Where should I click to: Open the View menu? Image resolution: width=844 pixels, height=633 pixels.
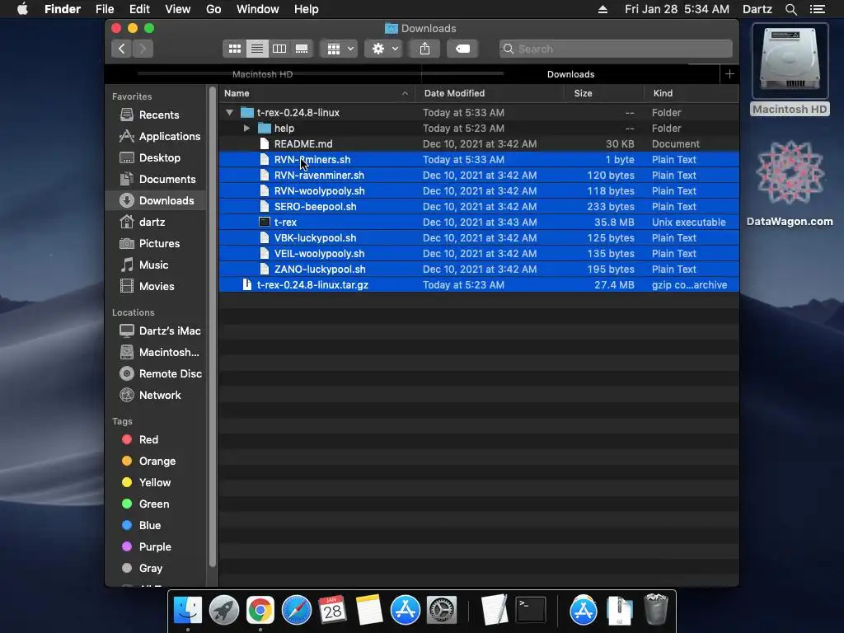[x=178, y=9]
